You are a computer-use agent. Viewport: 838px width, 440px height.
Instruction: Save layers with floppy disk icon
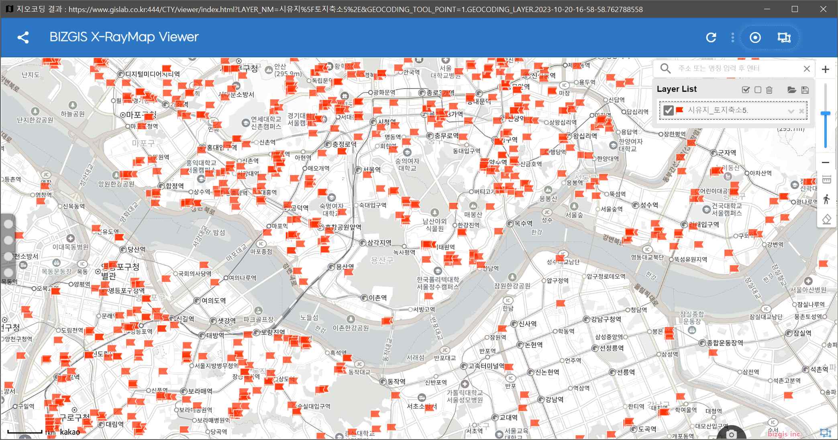tap(805, 90)
